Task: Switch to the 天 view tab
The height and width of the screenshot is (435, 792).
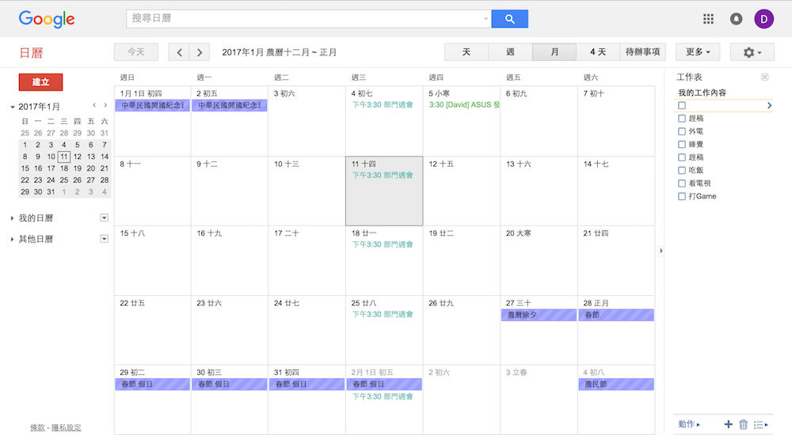Action: 466,52
